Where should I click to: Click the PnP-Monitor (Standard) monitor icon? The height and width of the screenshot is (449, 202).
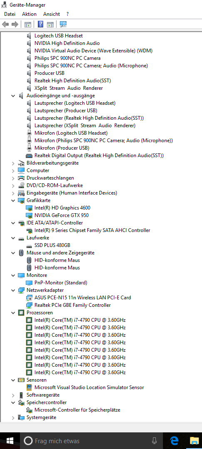coord(29,283)
